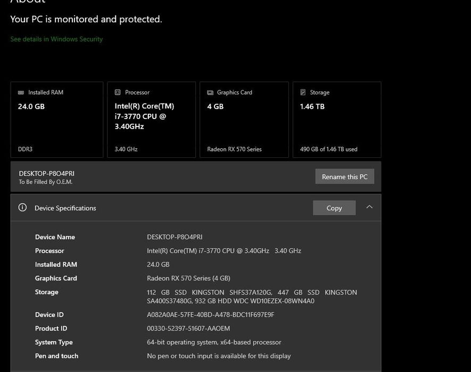Select To Be Filled By O.E.M. text
This screenshot has height=372, width=471.
click(46, 182)
